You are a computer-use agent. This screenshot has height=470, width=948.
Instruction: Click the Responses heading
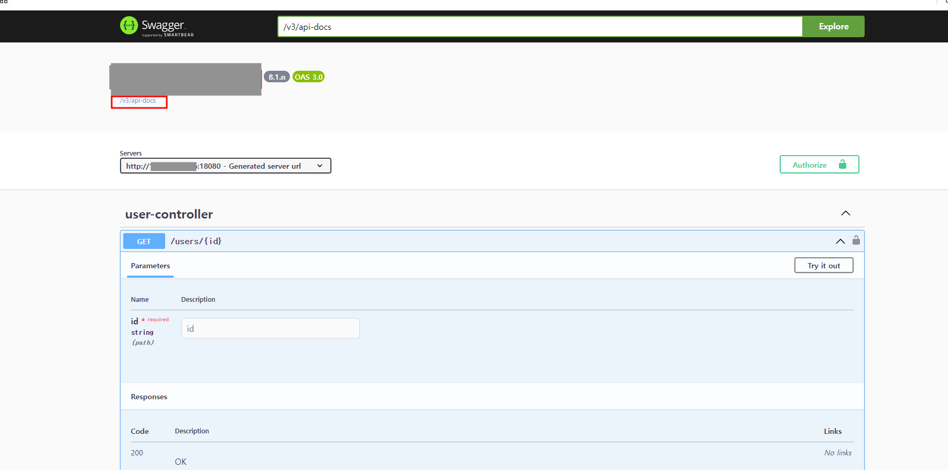(149, 397)
